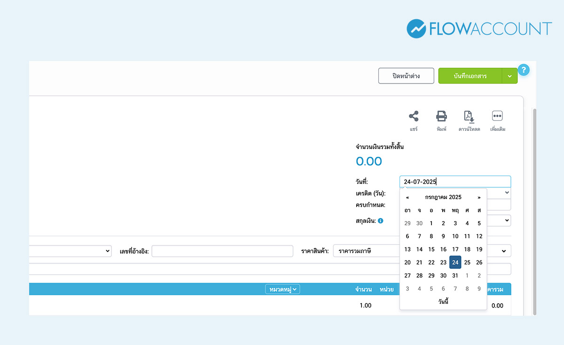Select July 15 in the calendar
Screen dimensions: 564x345
pos(431,249)
